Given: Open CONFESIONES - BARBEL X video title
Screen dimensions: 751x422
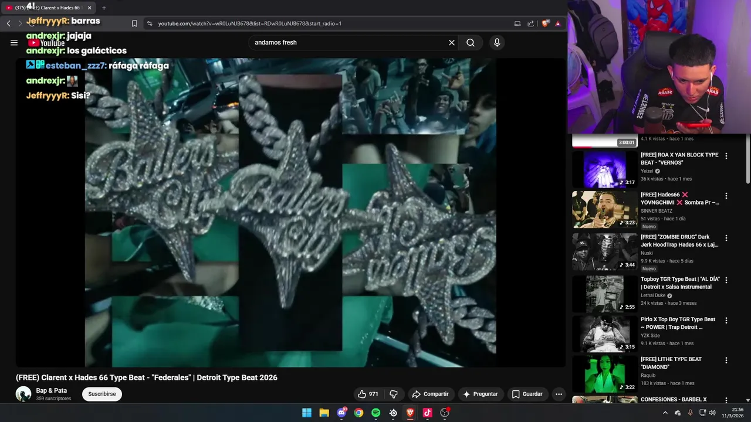Looking at the screenshot, I should [x=674, y=400].
